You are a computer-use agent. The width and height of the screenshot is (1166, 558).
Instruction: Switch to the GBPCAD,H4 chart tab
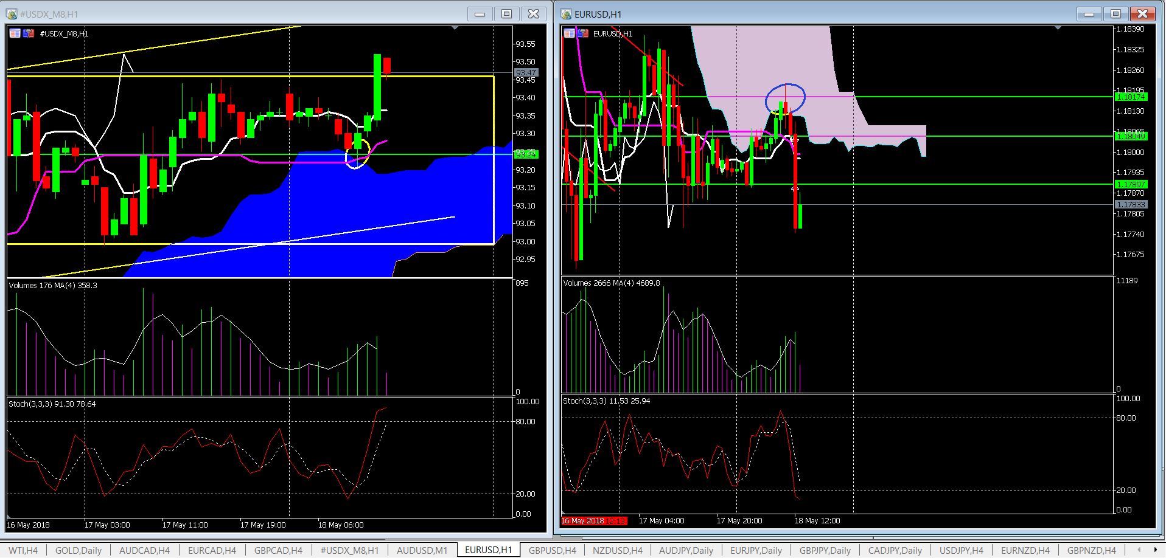[278, 550]
